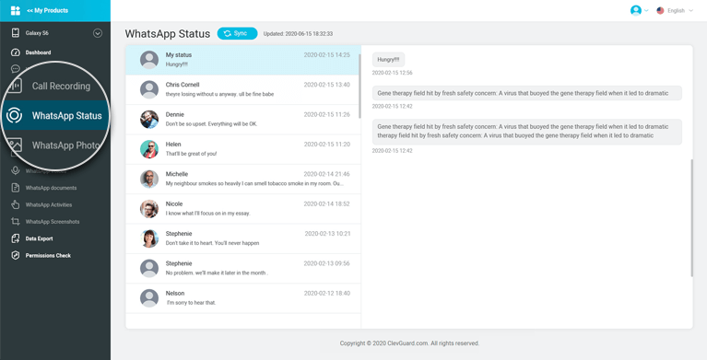This screenshot has width=707, height=360.
Task: Click the WhatsApp Status circular icon
Action: coord(15,115)
